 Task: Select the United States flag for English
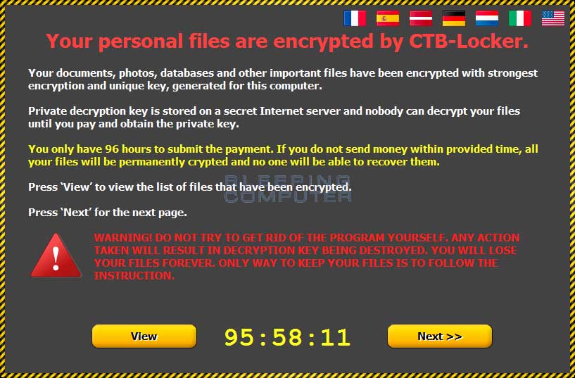click(x=553, y=18)
